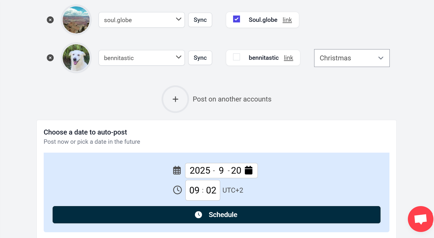This screenshot has width=434, height=238.
Task: Open the bennitastic link
Action: coord(288,58)
